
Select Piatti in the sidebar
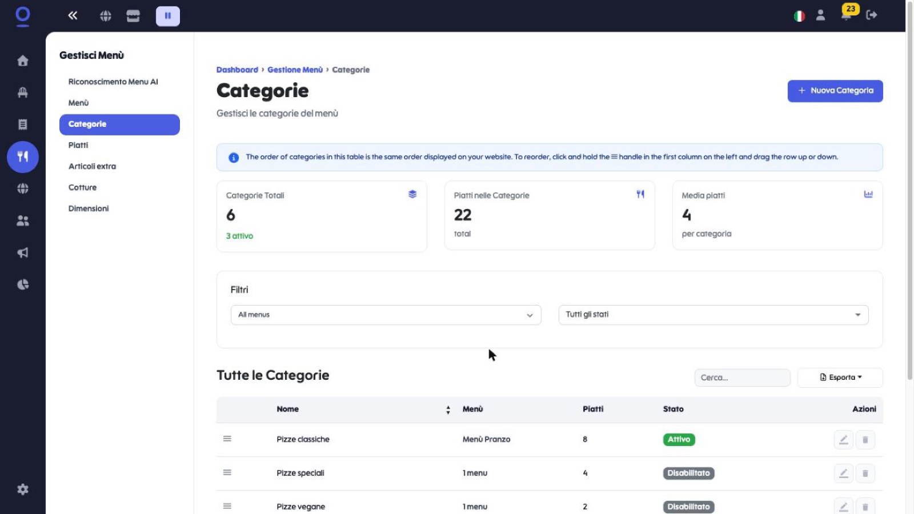tap(78, 145)
